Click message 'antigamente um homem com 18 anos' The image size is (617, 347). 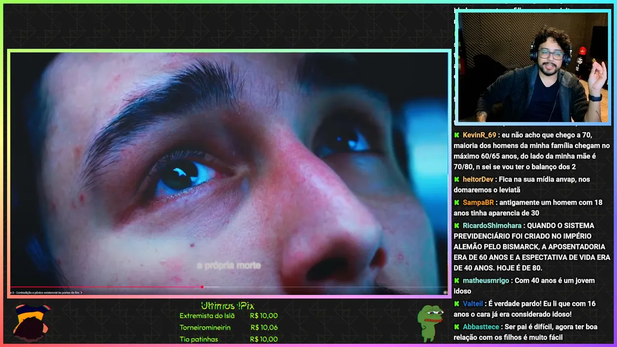pyautogui.click(x=528, y=208)
